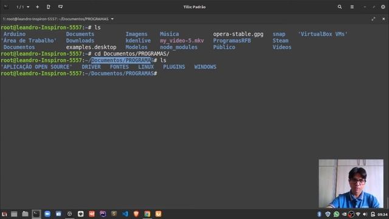Open the Tilix terminal search icon
Image resolution: width=389 pixels, height=219 pixels.
click(340, 7)
